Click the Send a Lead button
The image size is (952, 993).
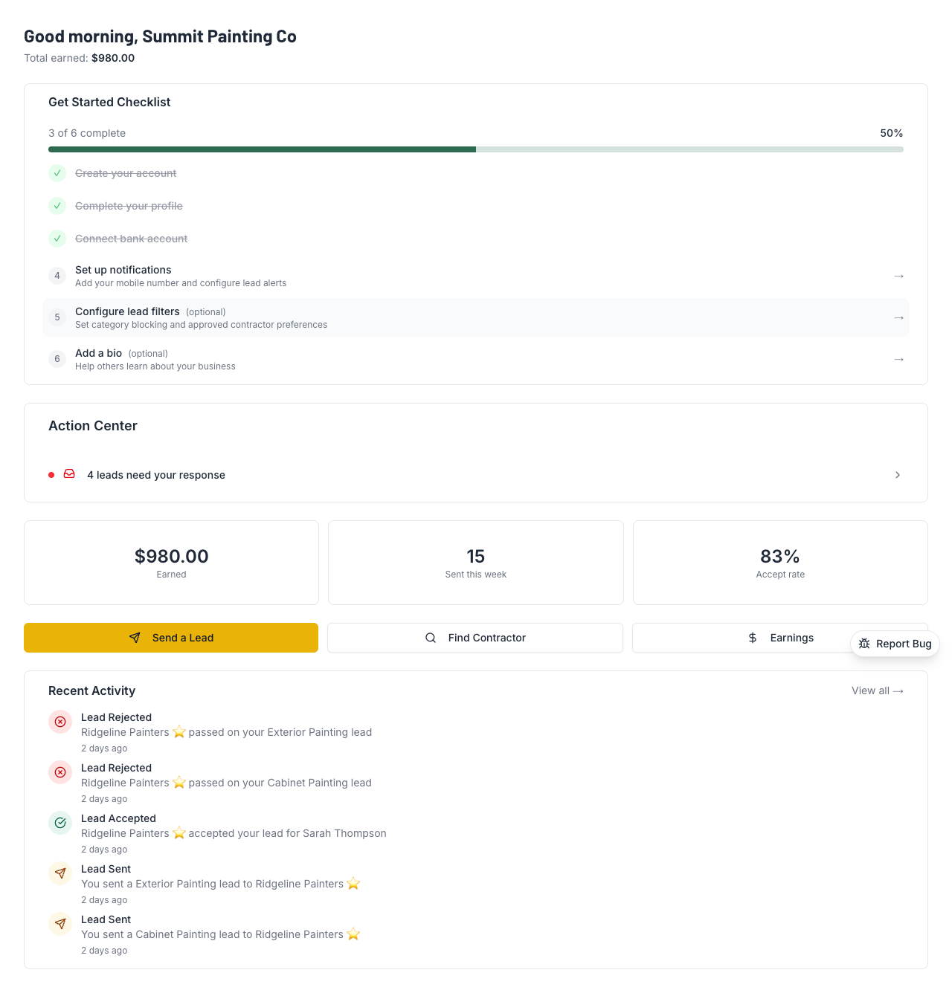(171, 638)
